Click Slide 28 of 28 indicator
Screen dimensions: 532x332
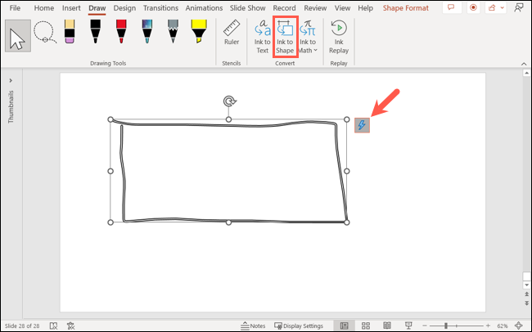pos(22,326)
